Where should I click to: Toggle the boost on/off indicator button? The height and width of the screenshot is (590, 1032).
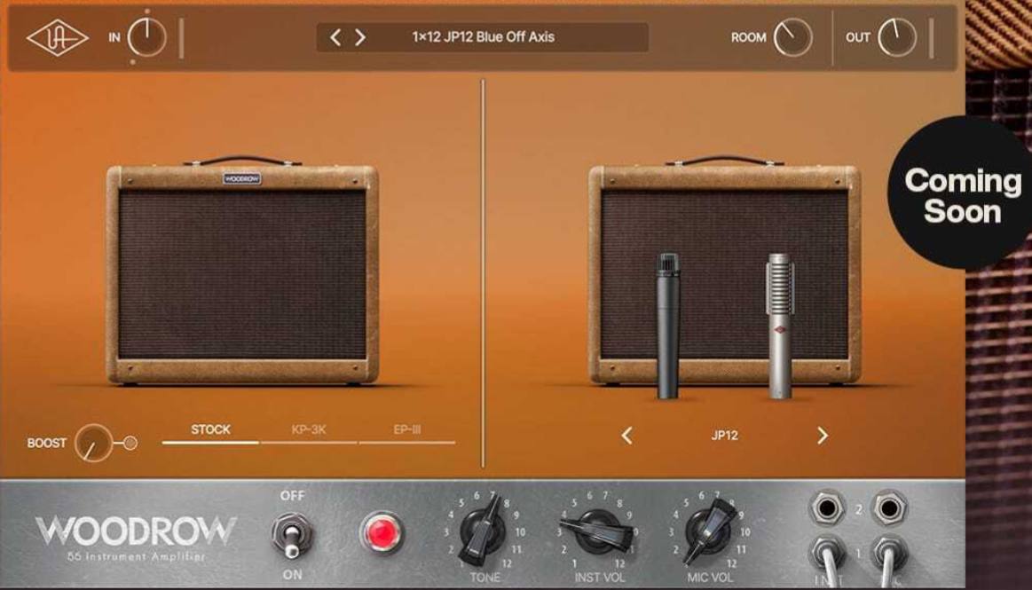point(131,443)
